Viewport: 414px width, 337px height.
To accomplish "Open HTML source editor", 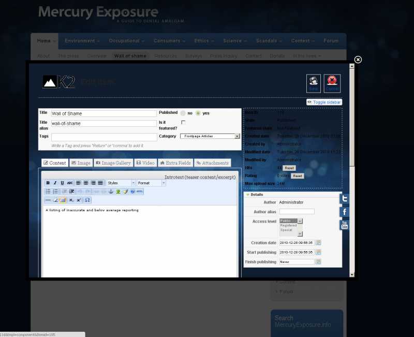I will (140, 192).
